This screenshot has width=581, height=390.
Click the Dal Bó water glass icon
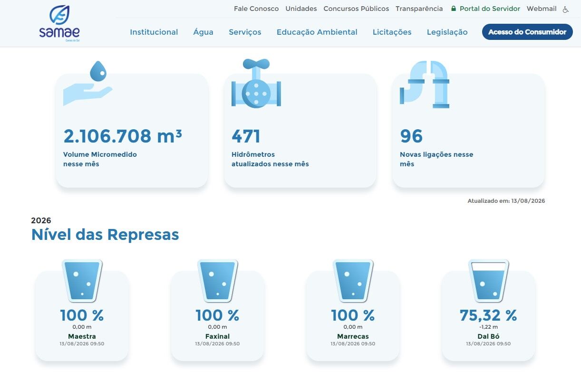tap(488, 280)
